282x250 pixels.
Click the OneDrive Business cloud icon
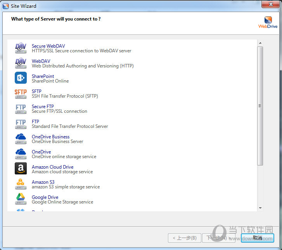click(x=21, y=139)
